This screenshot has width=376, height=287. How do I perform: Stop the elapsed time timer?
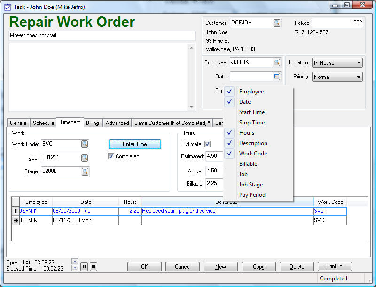click(x=93, y=267)
